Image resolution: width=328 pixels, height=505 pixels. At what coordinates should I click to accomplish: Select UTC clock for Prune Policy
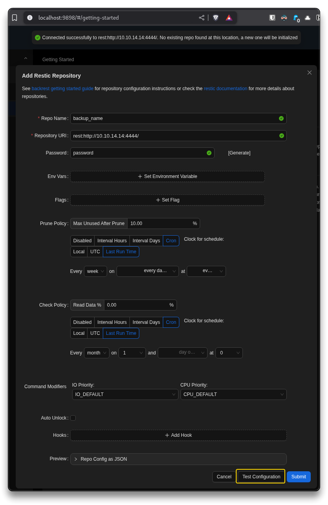click(95, 252)
